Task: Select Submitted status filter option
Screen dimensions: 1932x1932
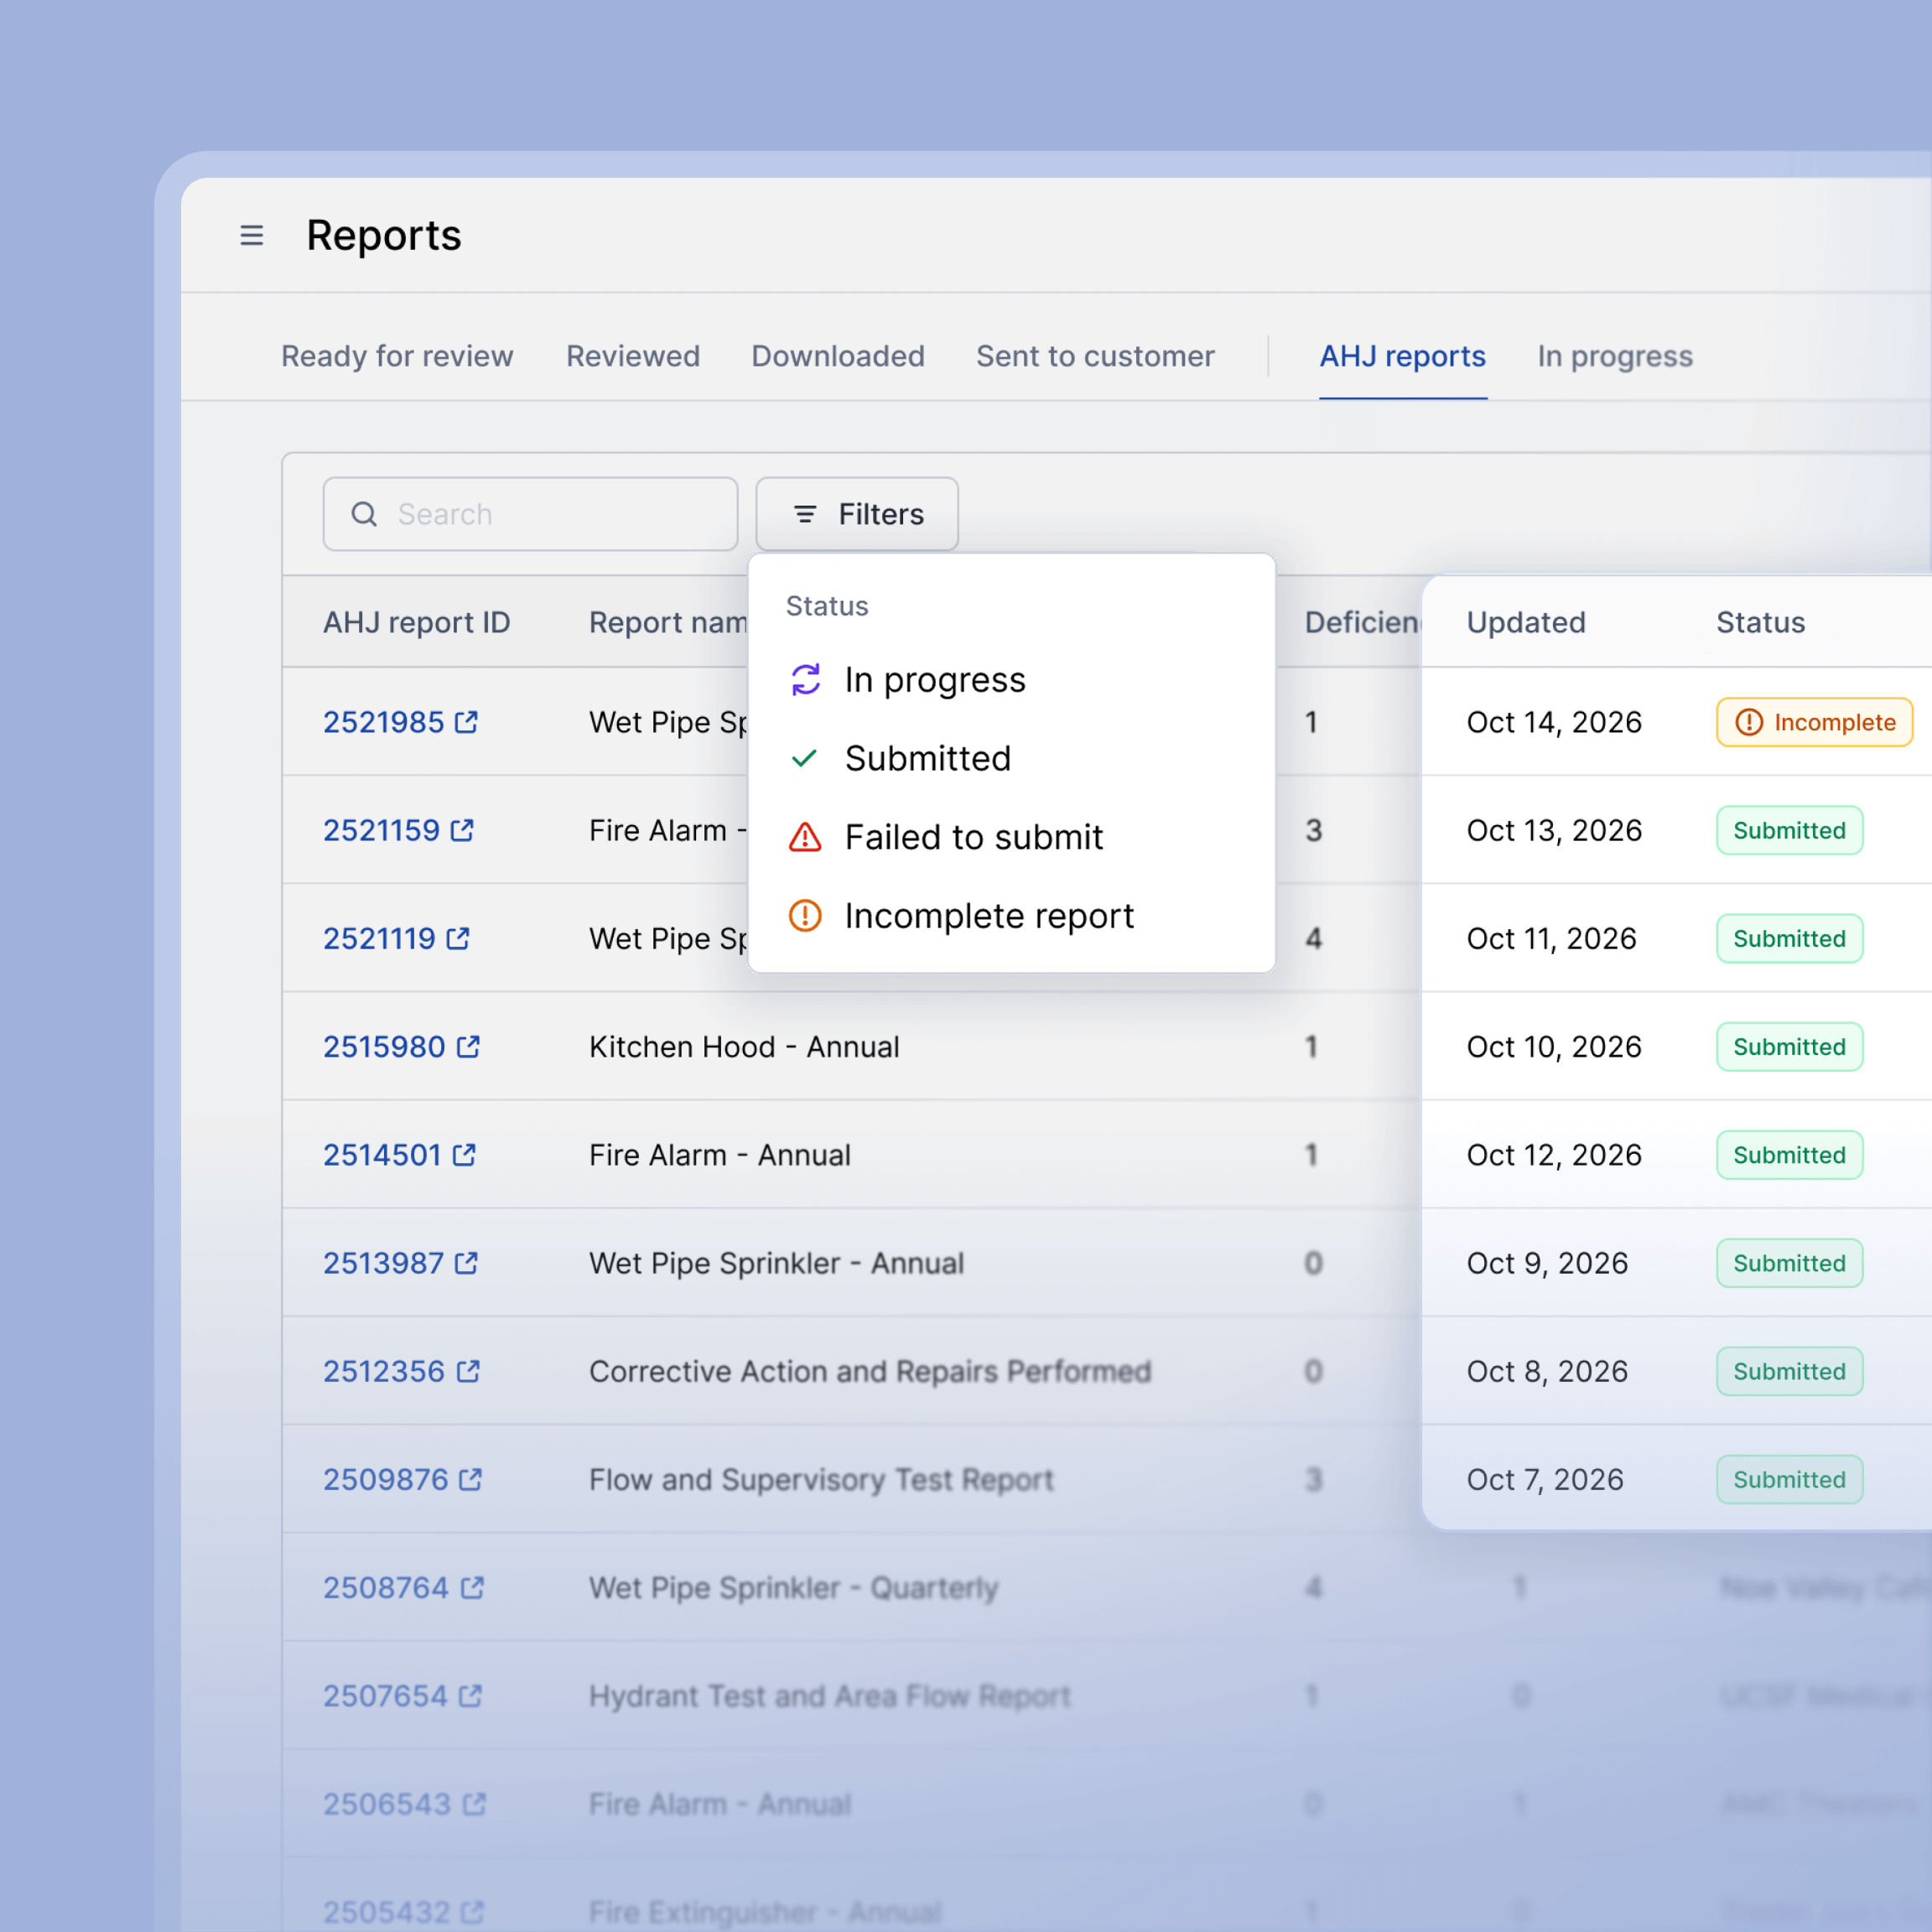Action: 927,758
